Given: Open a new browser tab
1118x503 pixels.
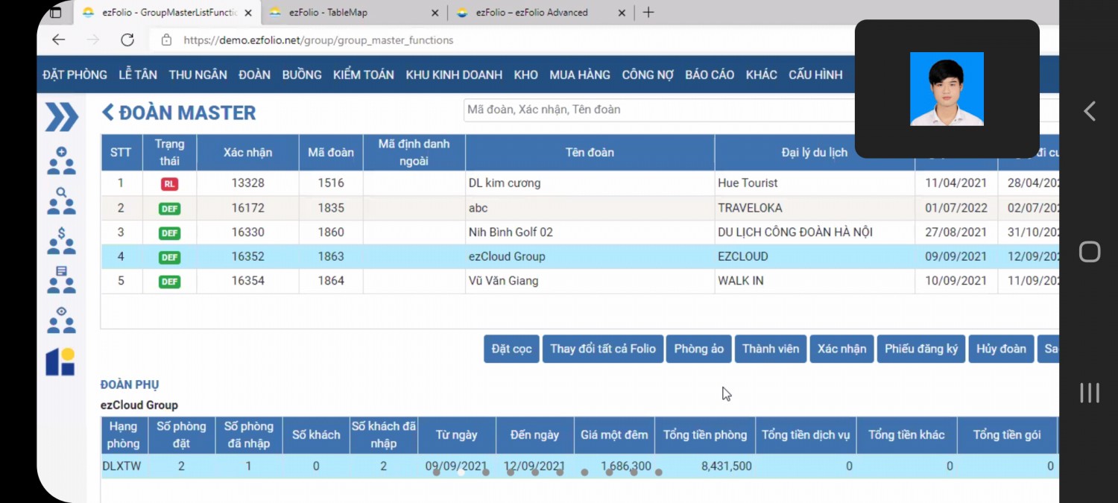Looking at the screenshot, I should pyautogui.click(x=648, y=13).
